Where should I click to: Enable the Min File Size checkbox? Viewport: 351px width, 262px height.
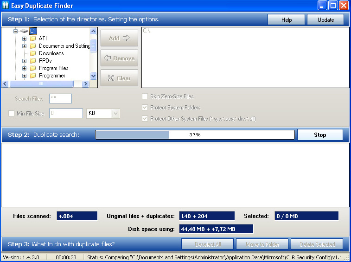click(11, 113)
